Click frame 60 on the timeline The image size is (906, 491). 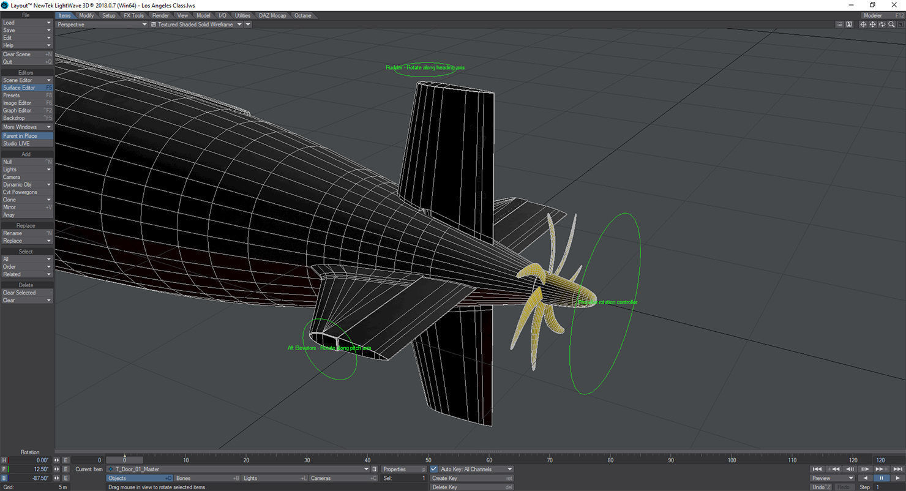tap(489, 460)
